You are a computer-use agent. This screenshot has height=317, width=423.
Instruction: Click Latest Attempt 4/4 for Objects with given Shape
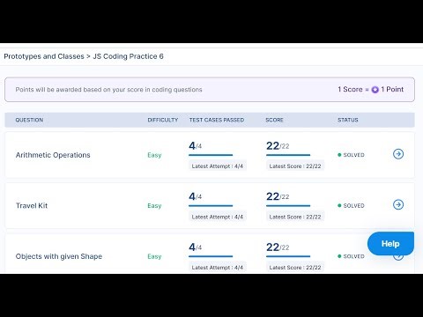pos(218,268)
